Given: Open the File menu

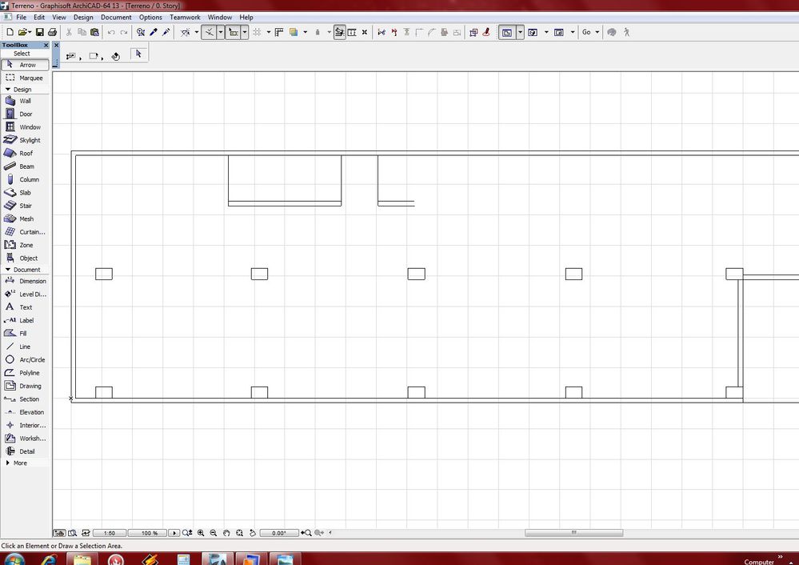Looking at the screenshot, I should pos(22,18).
